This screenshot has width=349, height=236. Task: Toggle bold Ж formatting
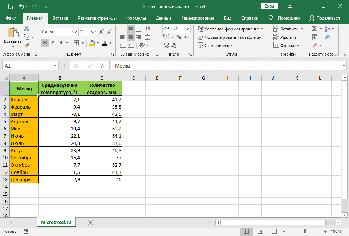coord(45,43)
